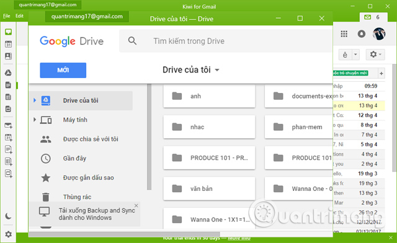Open Edit menu in Kiwi for Gmail

tap(19, 16)
